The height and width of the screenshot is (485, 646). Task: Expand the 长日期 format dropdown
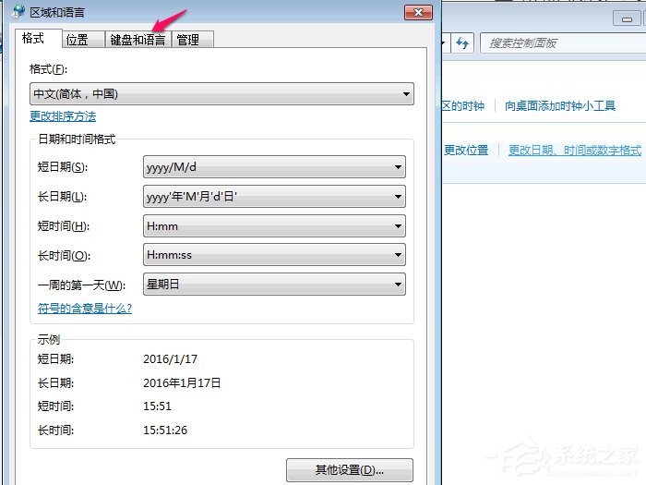[274, 197]
